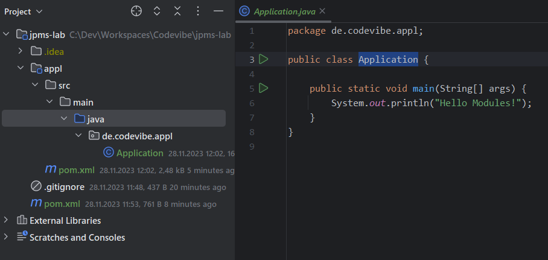Collapse the src folder
Image resolution: width=548 pixels, height=260 pixels.
point(35,85)
